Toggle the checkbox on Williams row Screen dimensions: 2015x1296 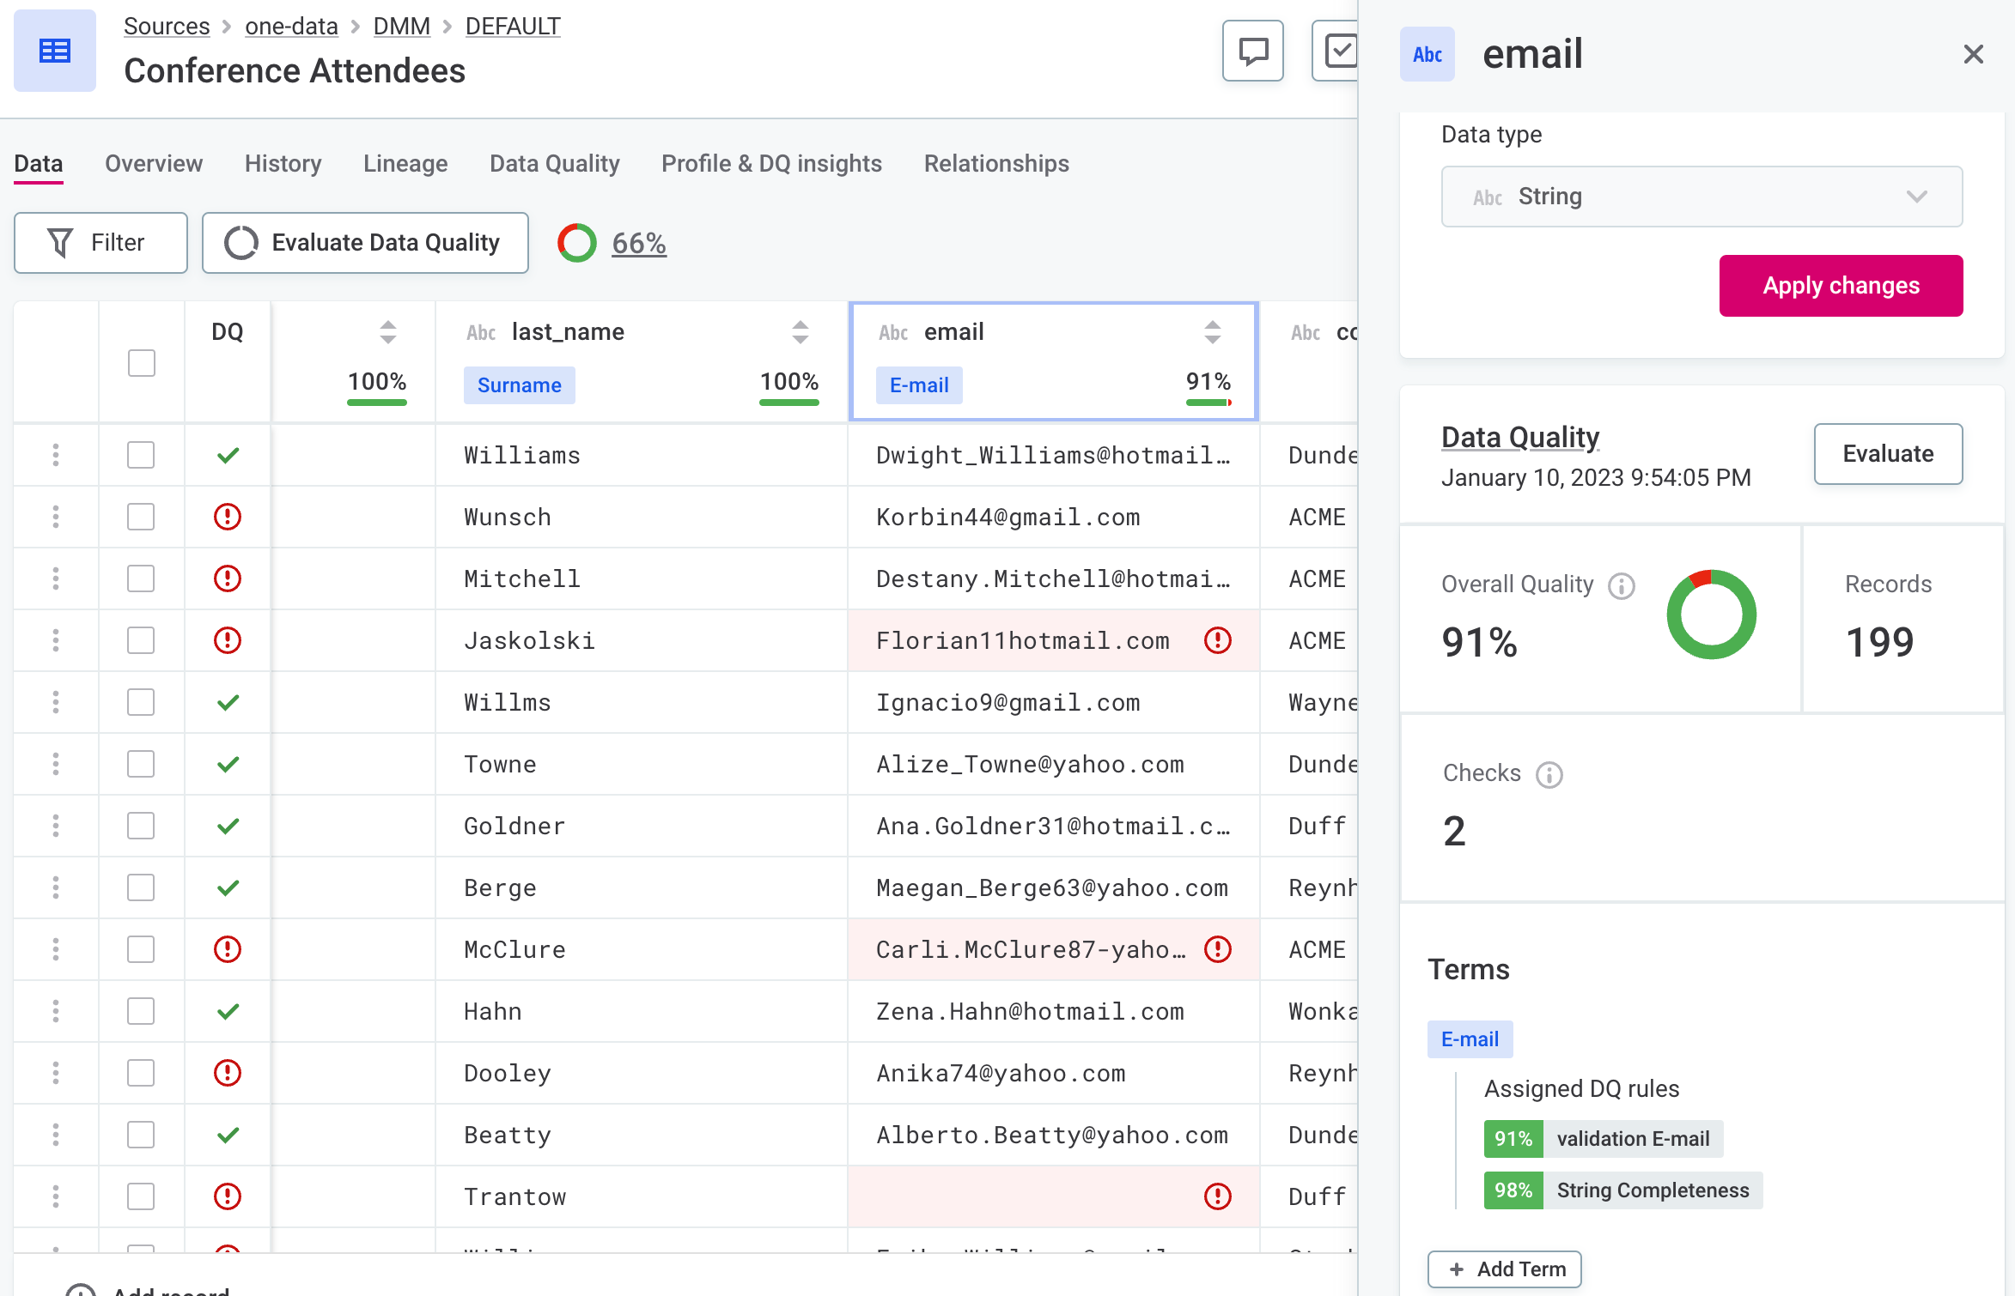(141, 455)
